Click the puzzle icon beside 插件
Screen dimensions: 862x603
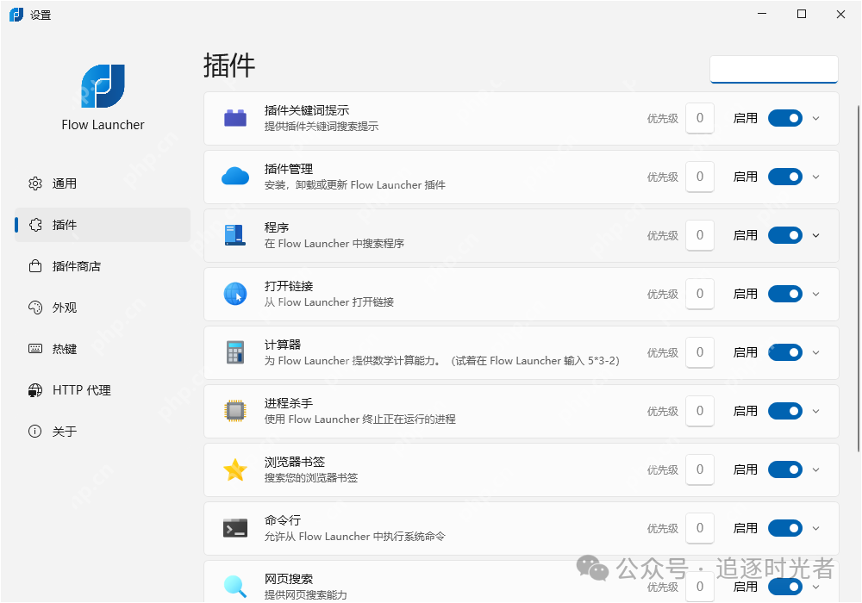[x=35, y=225]
